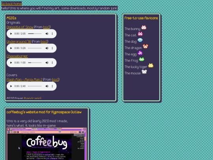
Task: Open the bsx3 link beside Flash Man
Action: point(55,79)
